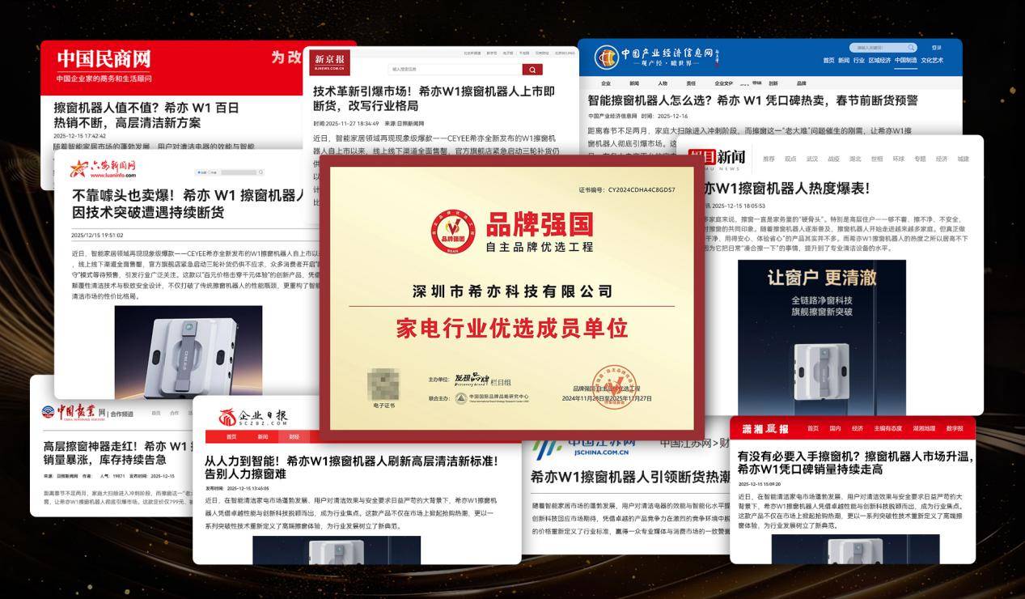
Task: Click the 潇湘晨报 logo
Action: point(765,428)
